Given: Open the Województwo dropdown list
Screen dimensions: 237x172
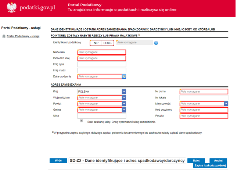Looking at the screenshot, I should click(124, 98).
